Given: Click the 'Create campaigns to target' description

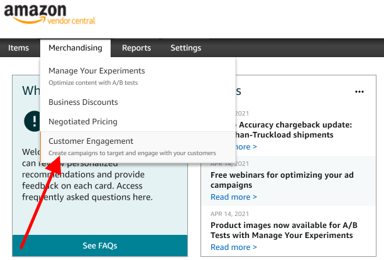Looking at the screenshot, I should [x=132, y=153].
